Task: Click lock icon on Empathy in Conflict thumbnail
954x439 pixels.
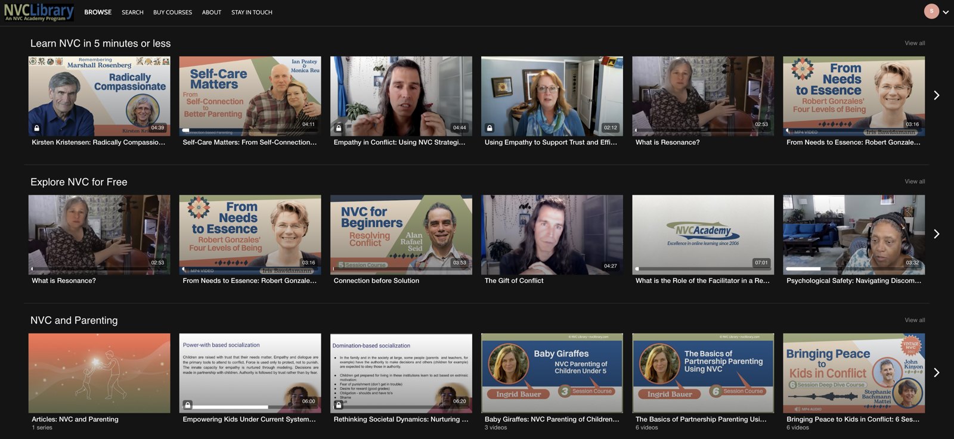Action: pyautogui.click(x=339, y=127)
